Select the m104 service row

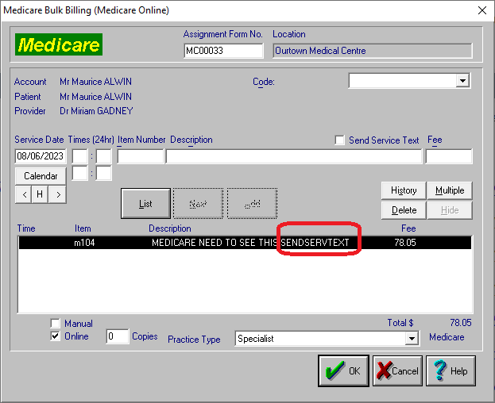click(x=245, y=243)
